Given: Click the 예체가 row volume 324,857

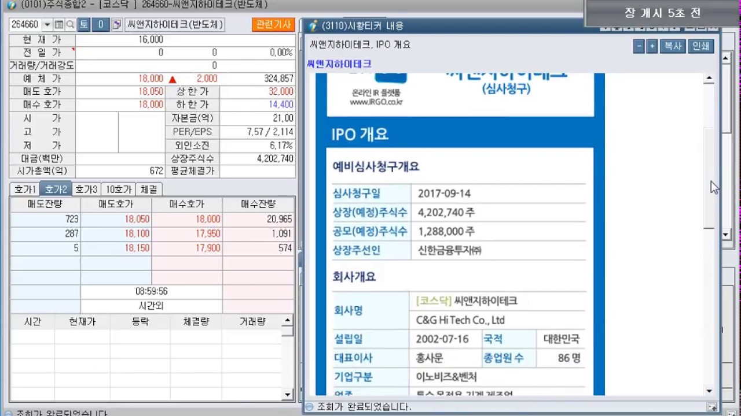Looking at the screenshot, I should pyautogui.click(x=279, y=79).
